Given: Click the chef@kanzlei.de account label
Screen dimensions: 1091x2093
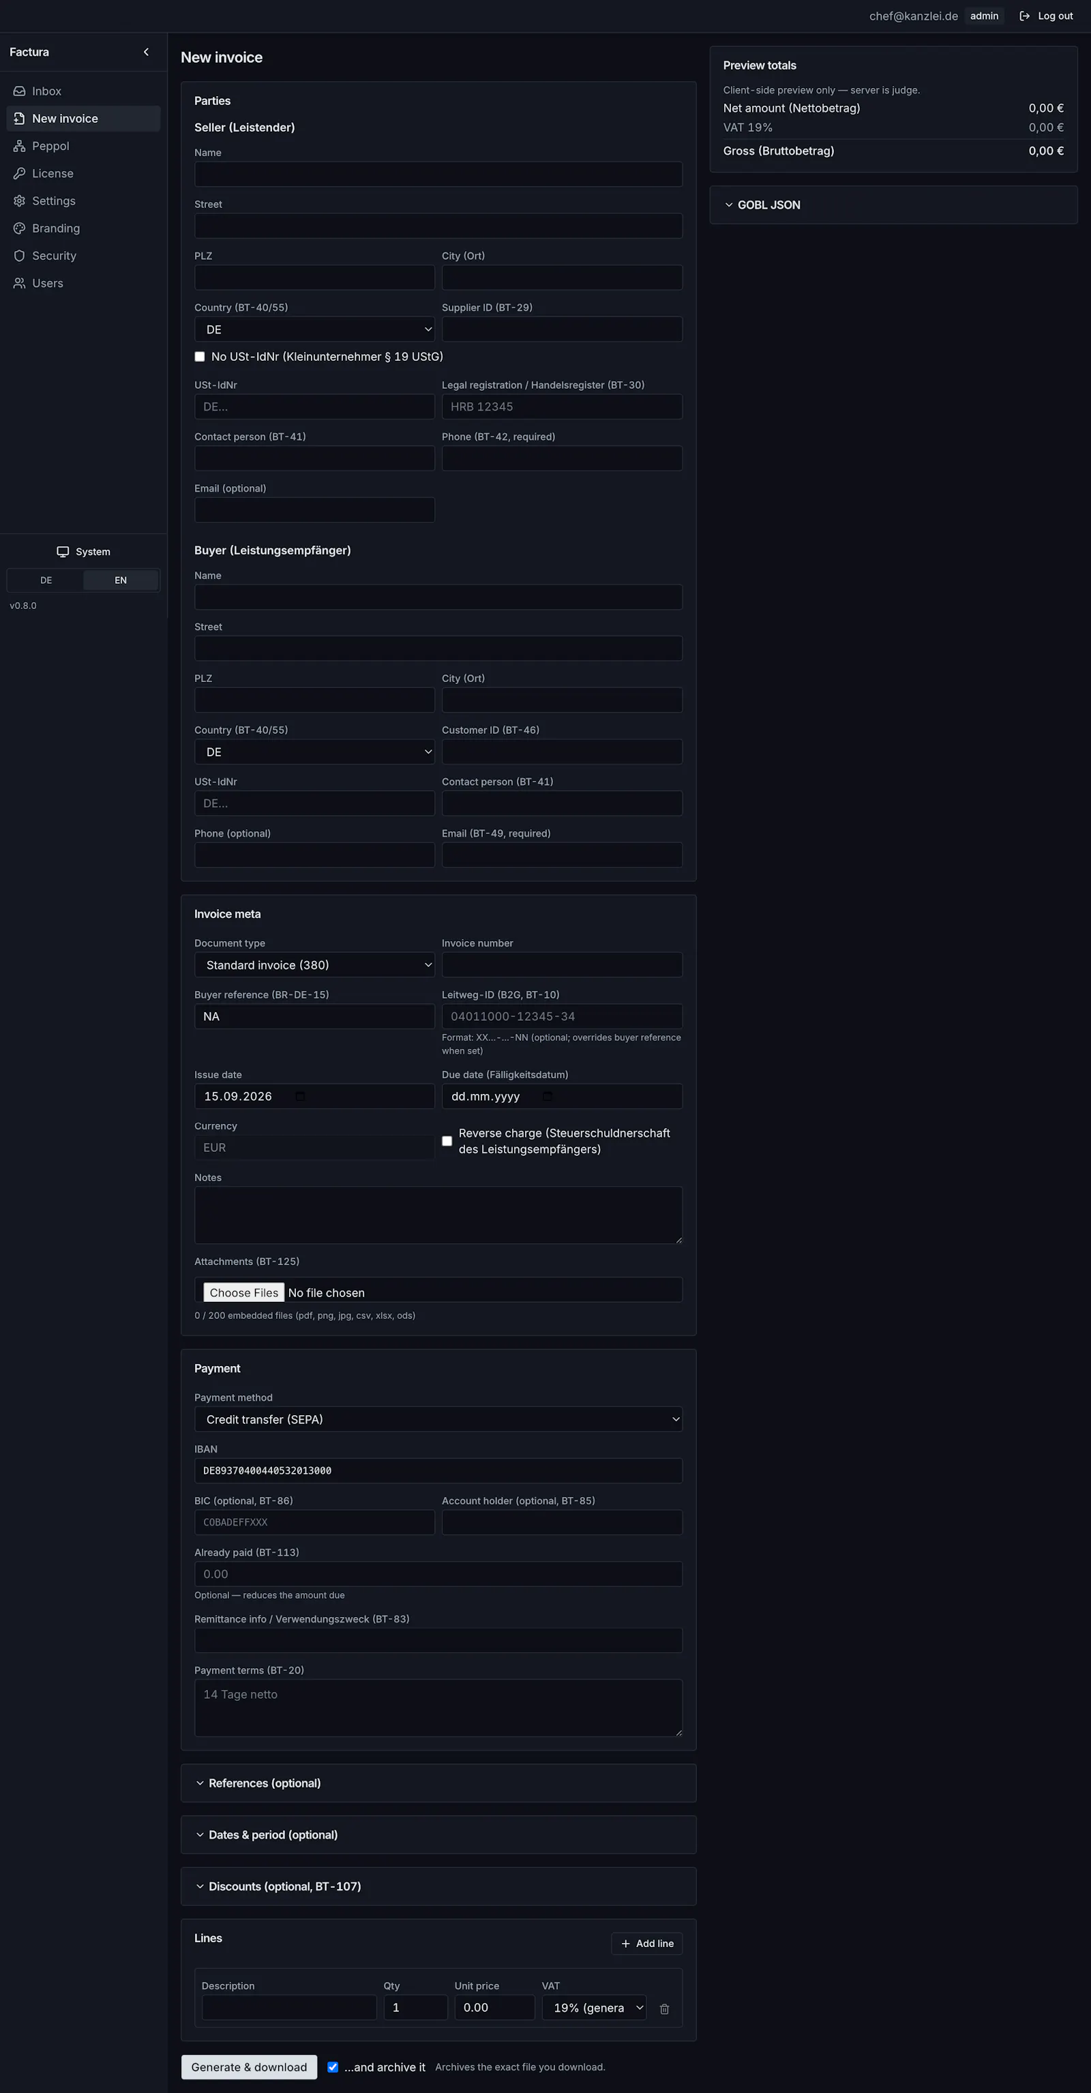Looking at the screenshot, I should click(913, 16).
